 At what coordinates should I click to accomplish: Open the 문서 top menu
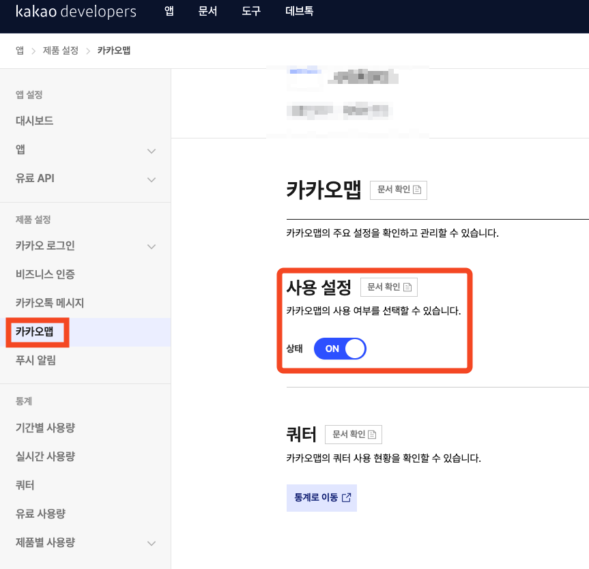(207, 11)
